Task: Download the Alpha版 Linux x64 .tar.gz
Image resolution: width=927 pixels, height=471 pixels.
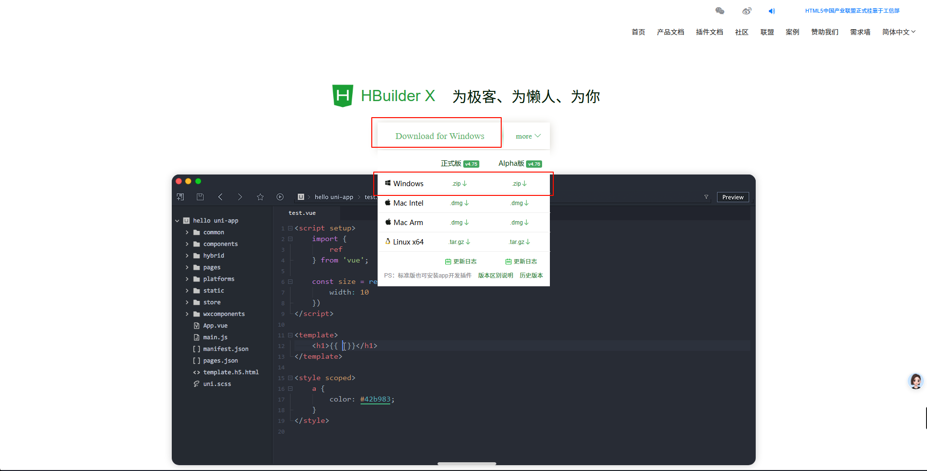Action: tap(520, 242)
